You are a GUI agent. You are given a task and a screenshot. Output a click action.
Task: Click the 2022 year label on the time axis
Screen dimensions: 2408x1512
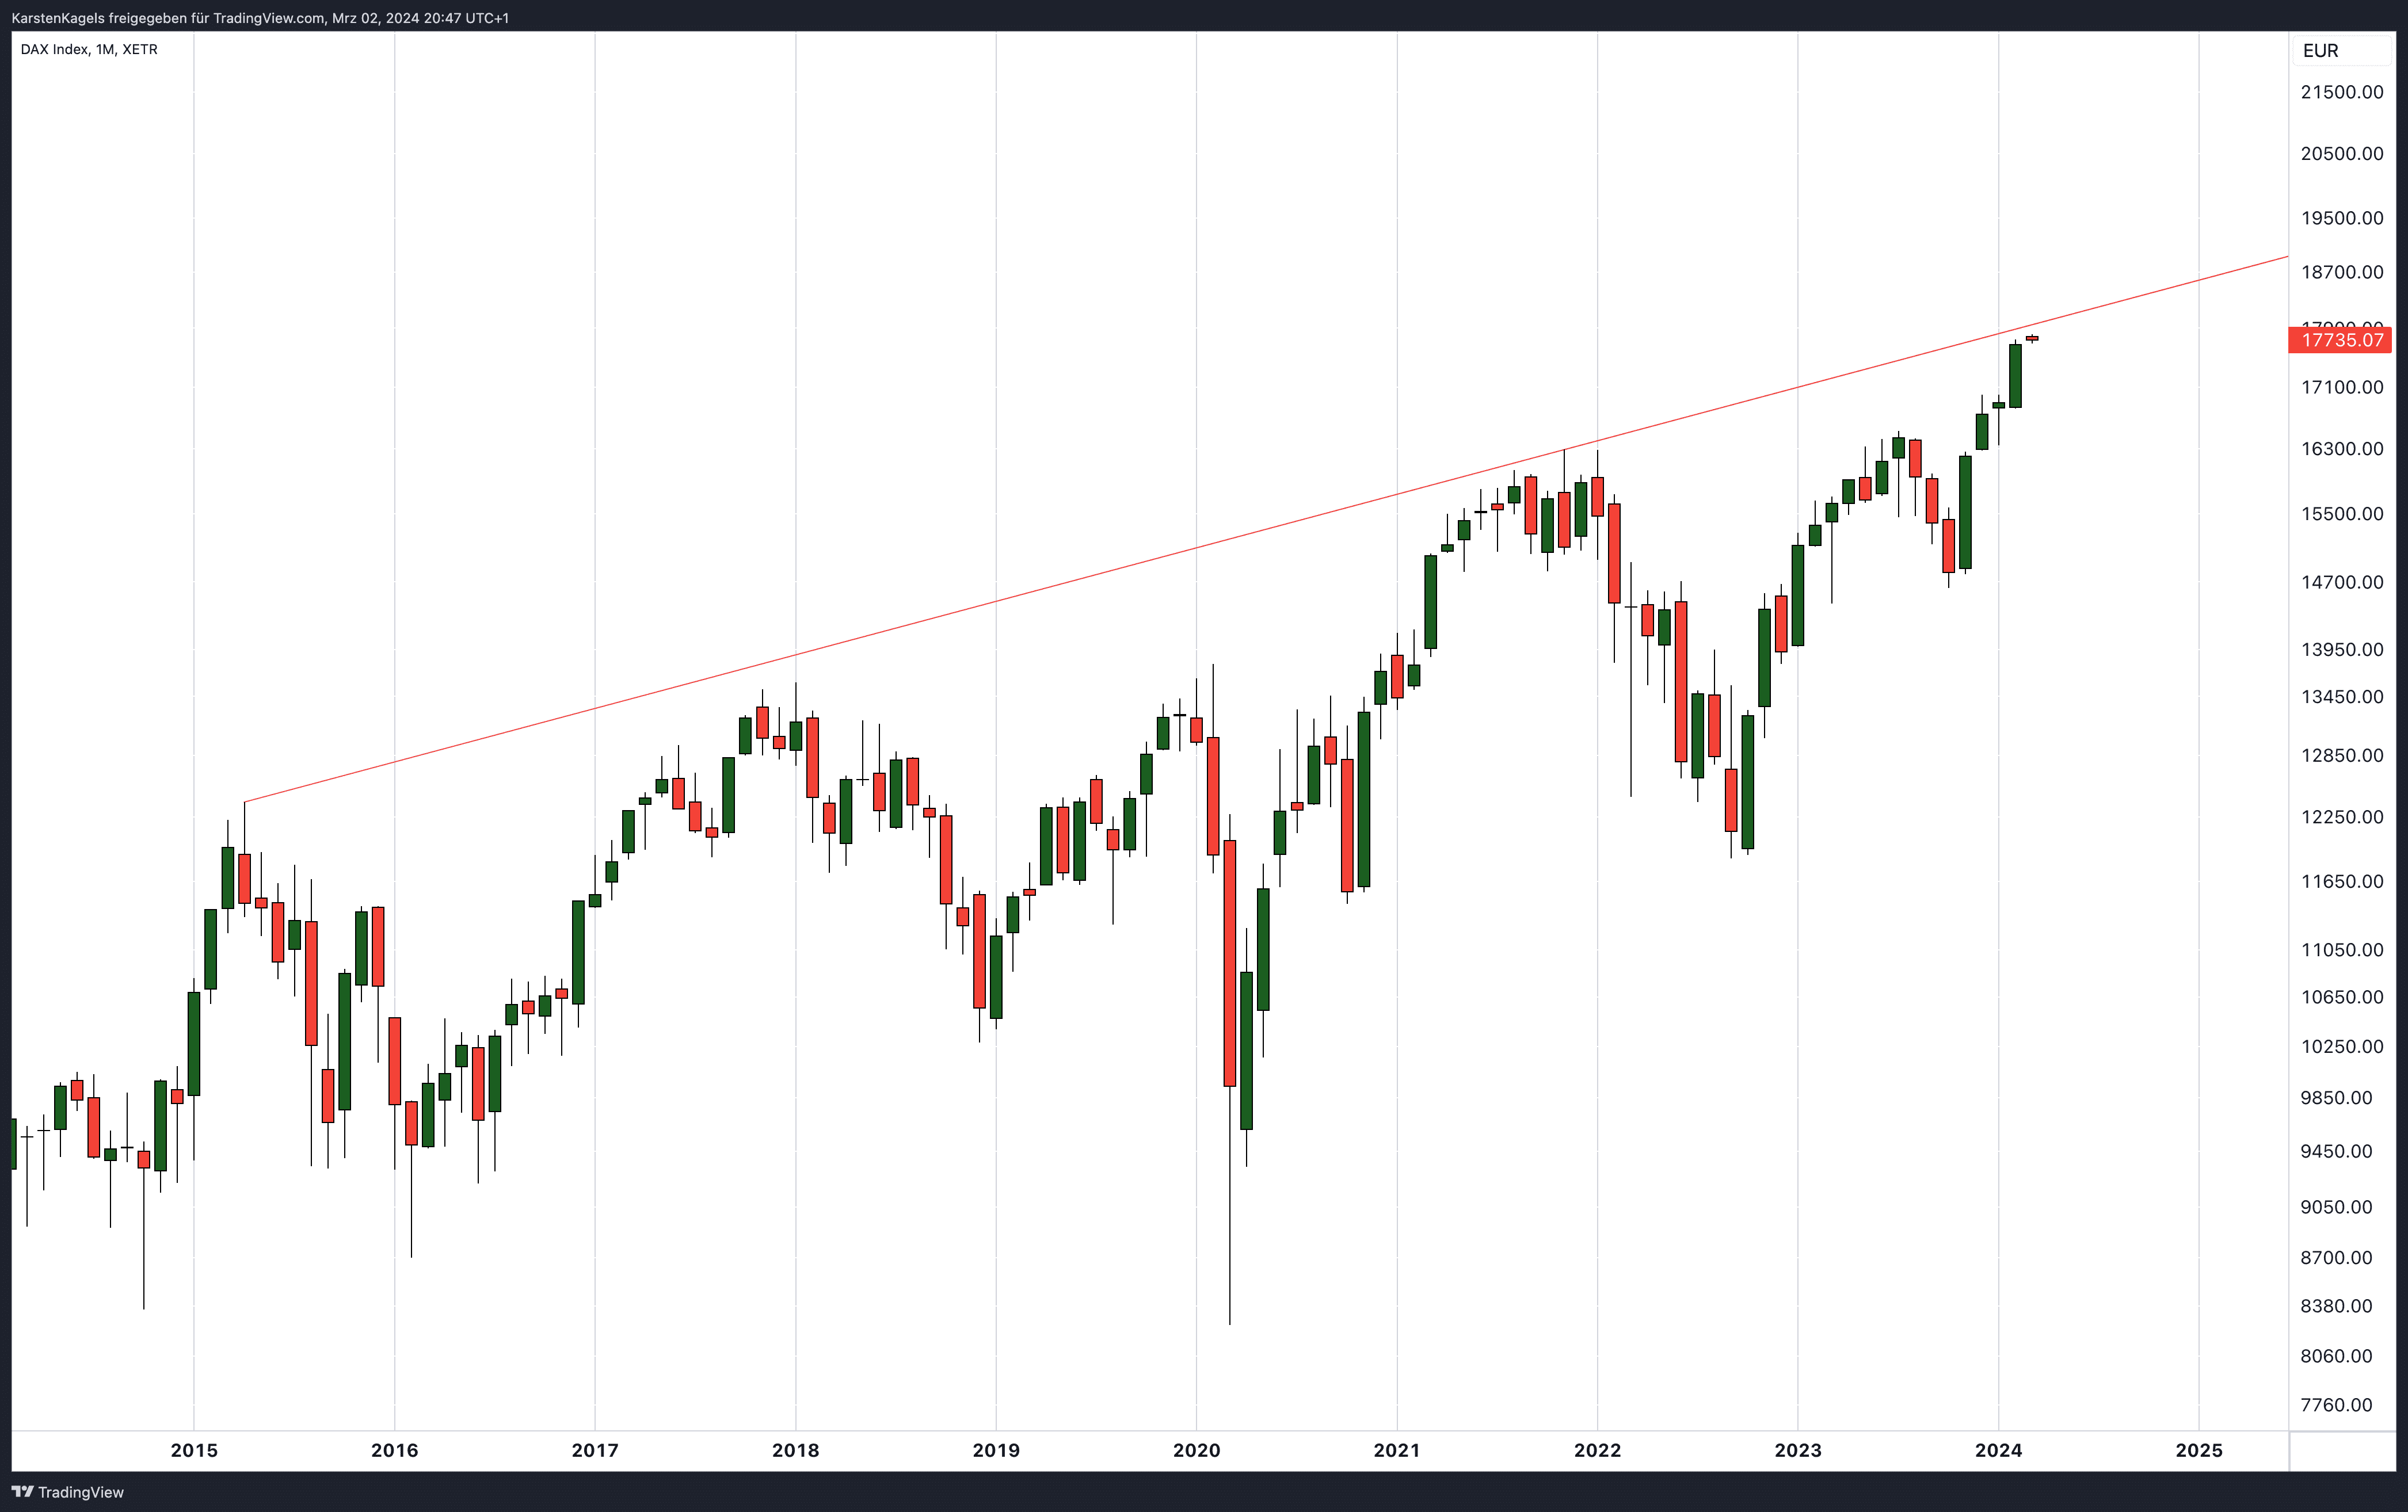pyautogui.click(x=1597, y=1450)
